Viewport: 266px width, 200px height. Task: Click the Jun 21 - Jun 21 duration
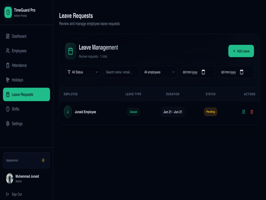point(173,112)
